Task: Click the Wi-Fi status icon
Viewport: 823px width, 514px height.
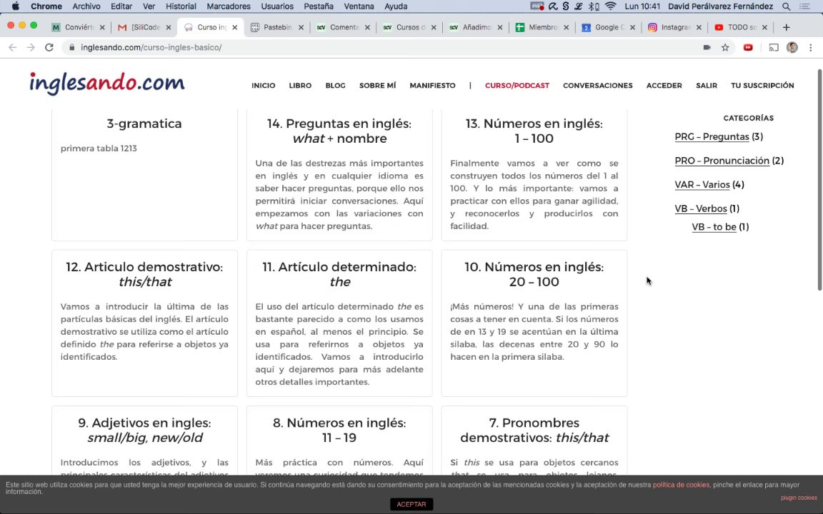Action: pos(610,6)
